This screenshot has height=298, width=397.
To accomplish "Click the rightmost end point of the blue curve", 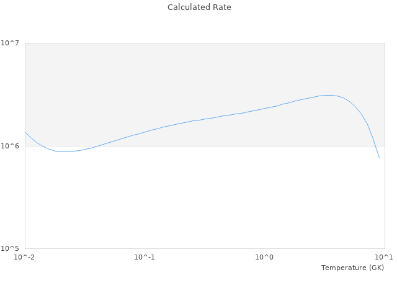I will pos(379,158).
